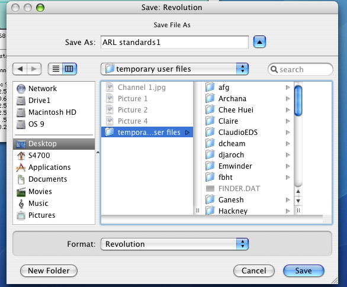Open the temporary user files location dropdown
The width and height of the screenshot is (347, 287).
click(x=174, y=69)
